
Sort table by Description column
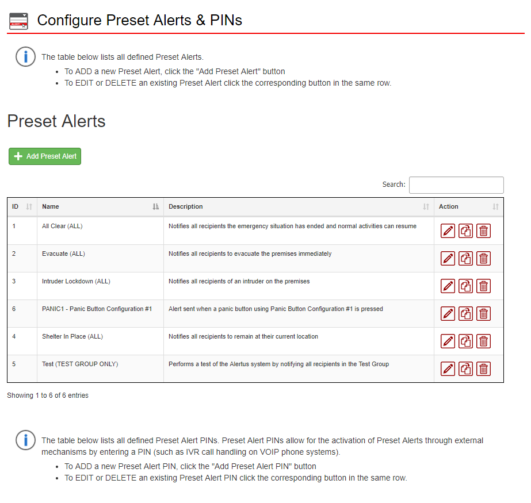pos(299,207)
